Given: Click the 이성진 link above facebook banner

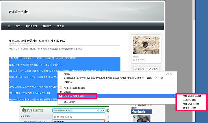Looking at the screenshot, I should (x=134, y=108).
